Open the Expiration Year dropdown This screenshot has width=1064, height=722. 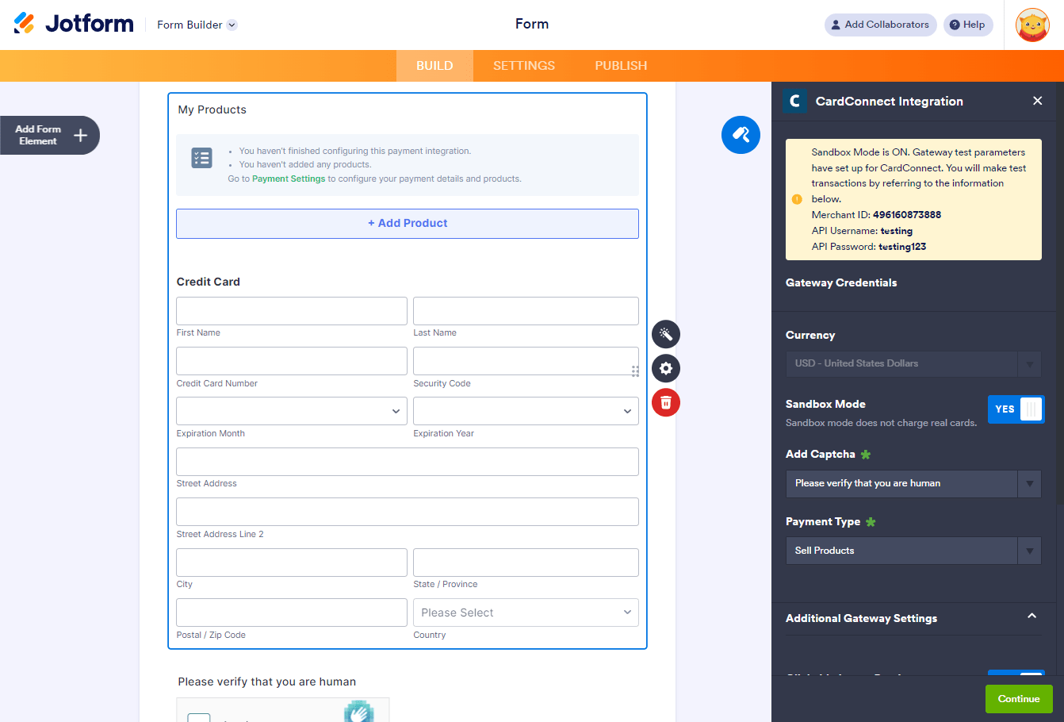pos(526,411)
